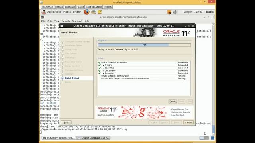Select the Setup files status row

click(144, 73)
